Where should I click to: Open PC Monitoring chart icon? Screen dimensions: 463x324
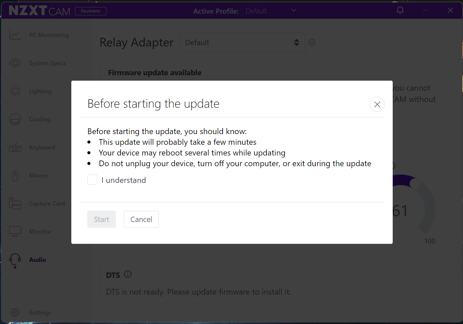tap(15, 35)
